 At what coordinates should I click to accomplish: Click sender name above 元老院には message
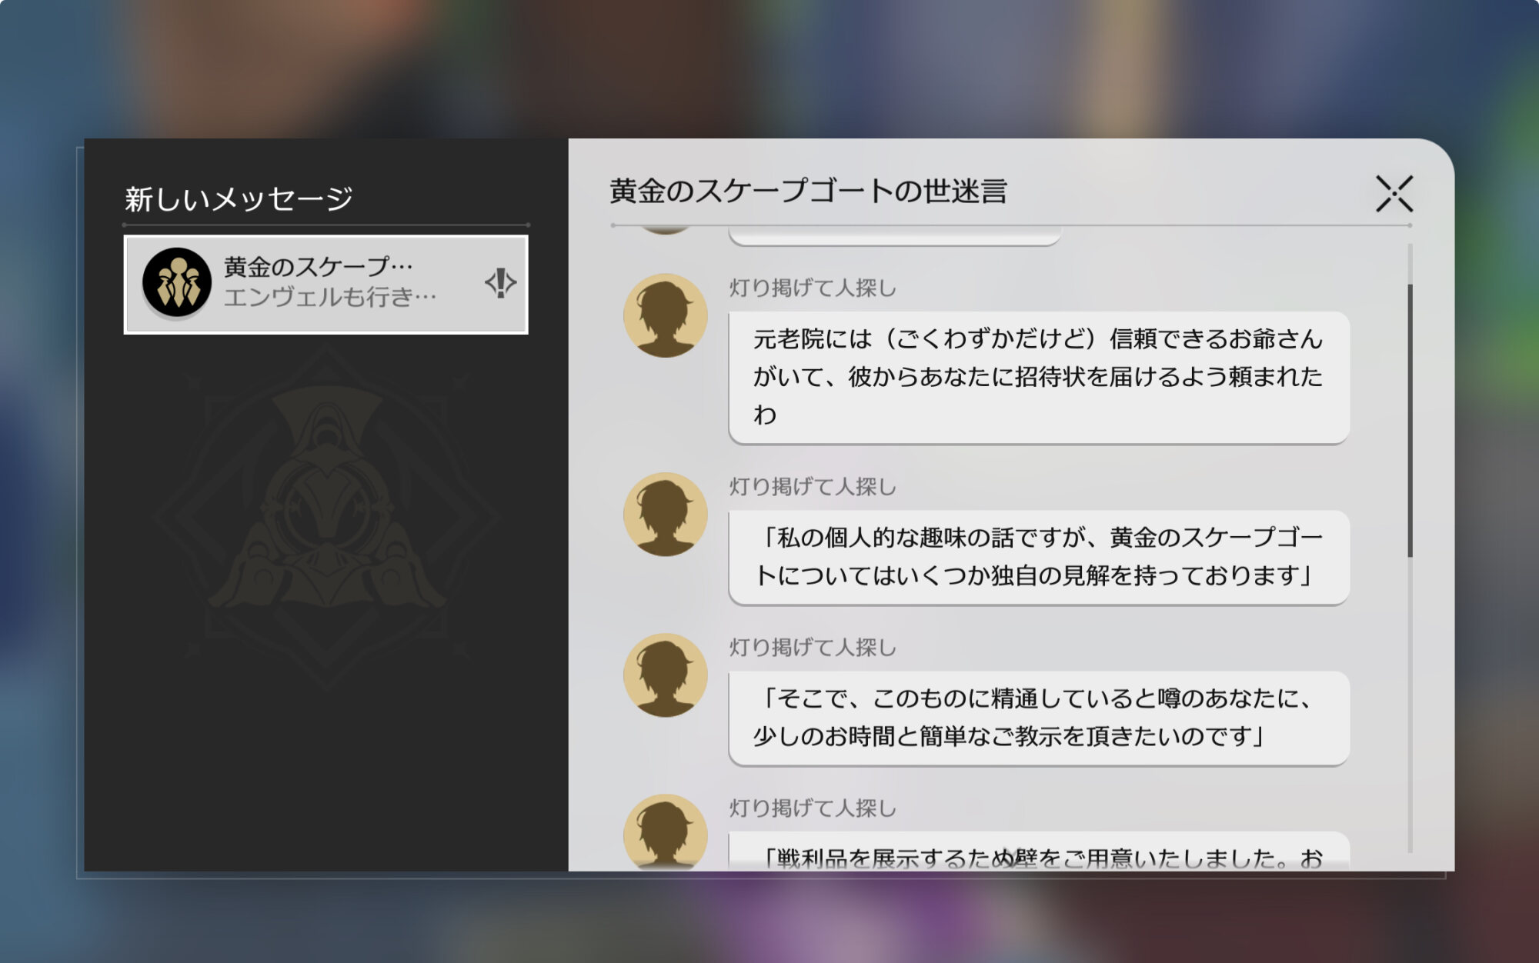click(813, 288)
